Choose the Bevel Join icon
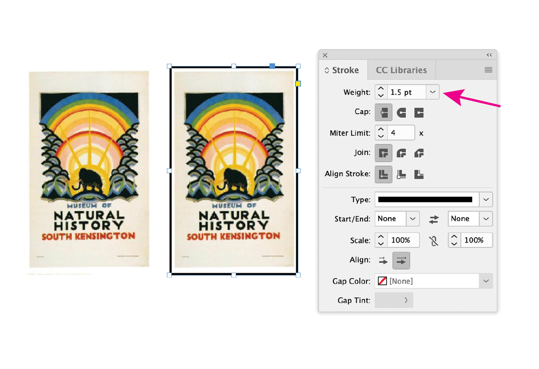539x369 pixels. [x=419, y=153]
